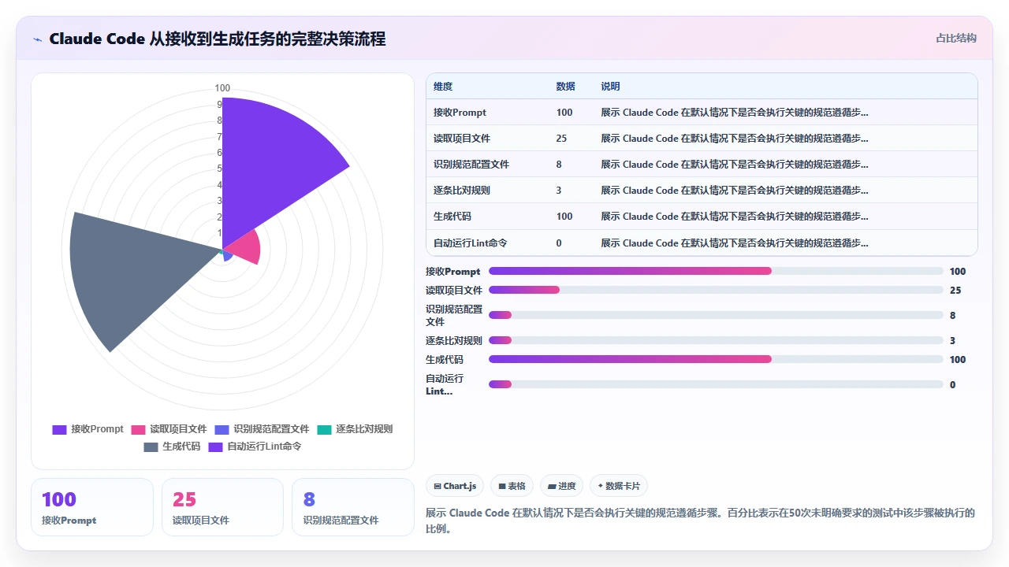Click the 占比结构 label in header

tap(956, 38)
